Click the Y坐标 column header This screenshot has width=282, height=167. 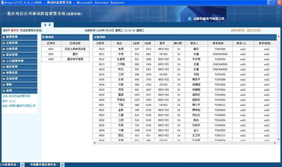pyautogui.click(x=148, y=43)
